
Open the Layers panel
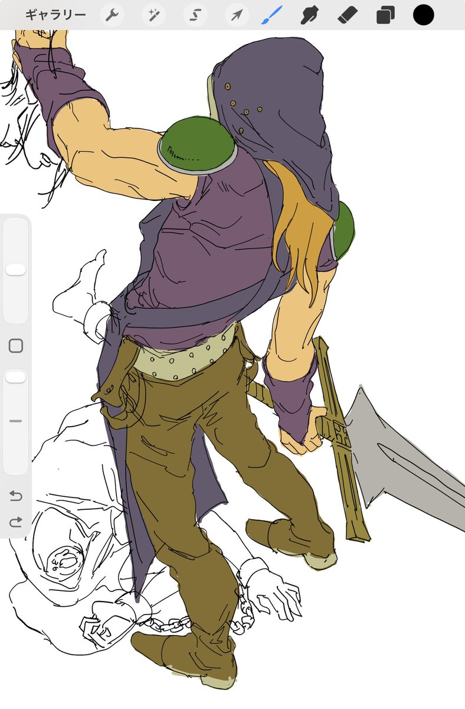coord(386,15)
